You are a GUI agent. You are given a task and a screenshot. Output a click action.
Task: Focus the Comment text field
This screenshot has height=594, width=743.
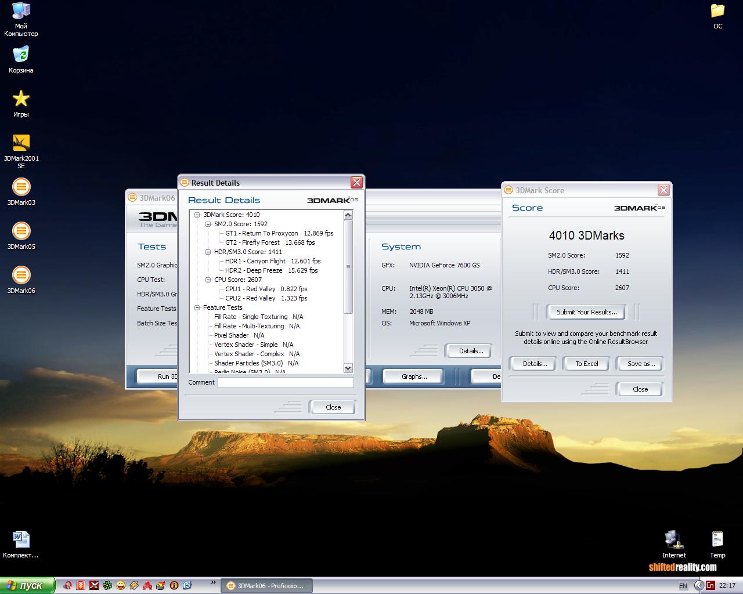point(286,382)
